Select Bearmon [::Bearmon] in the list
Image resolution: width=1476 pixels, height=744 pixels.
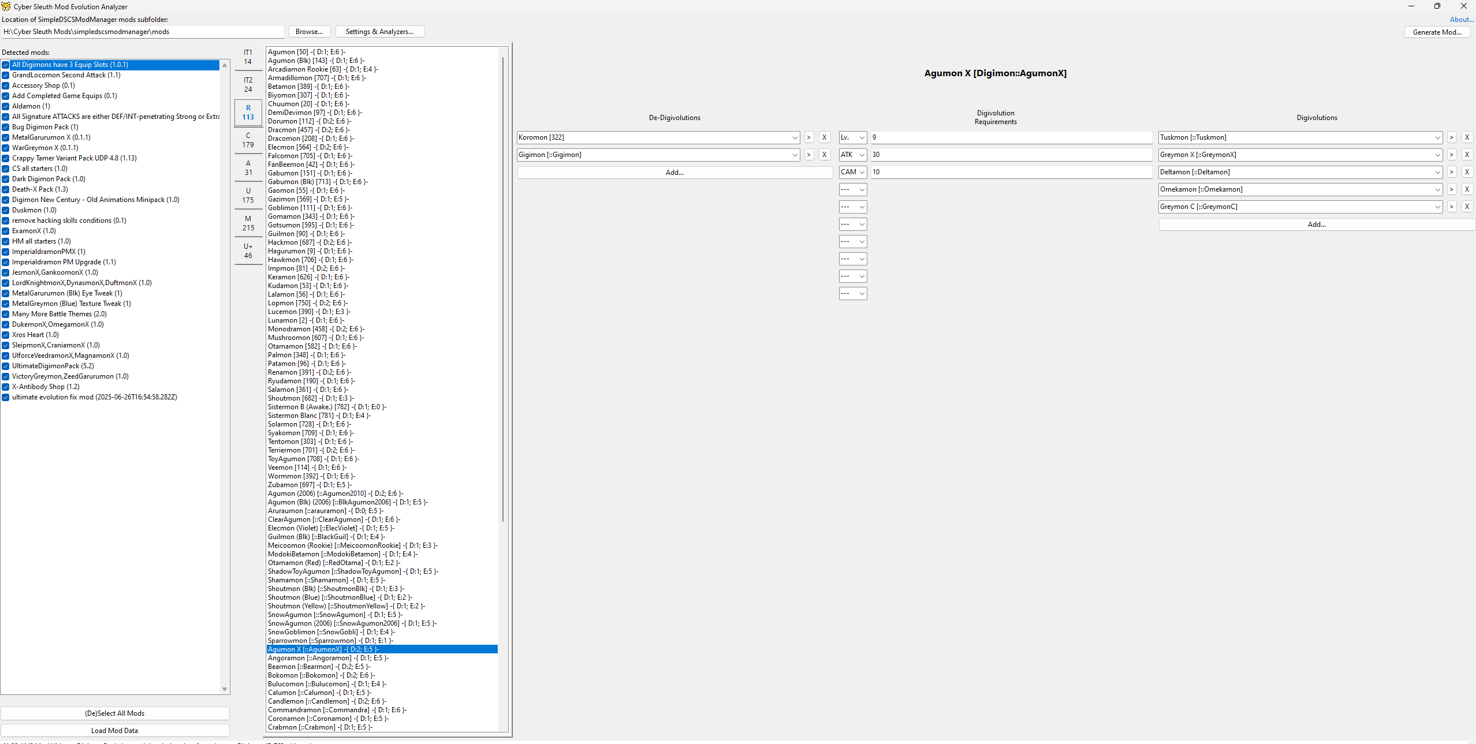point(382,667)
